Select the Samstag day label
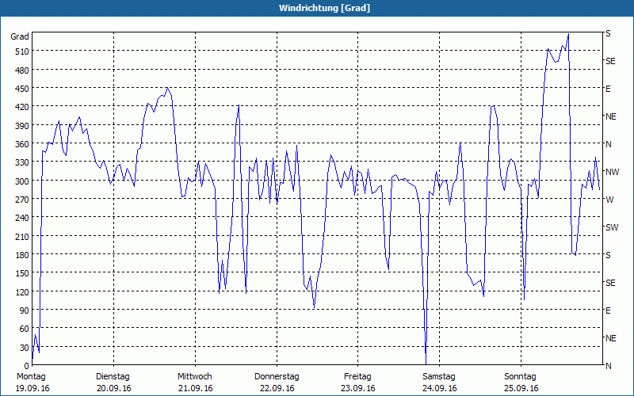The height and width of the screenshot is (396, 634). click(x=439, y=377)
